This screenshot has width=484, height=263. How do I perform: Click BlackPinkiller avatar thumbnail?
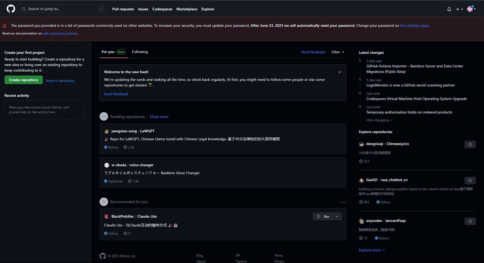tap(107, 217)
